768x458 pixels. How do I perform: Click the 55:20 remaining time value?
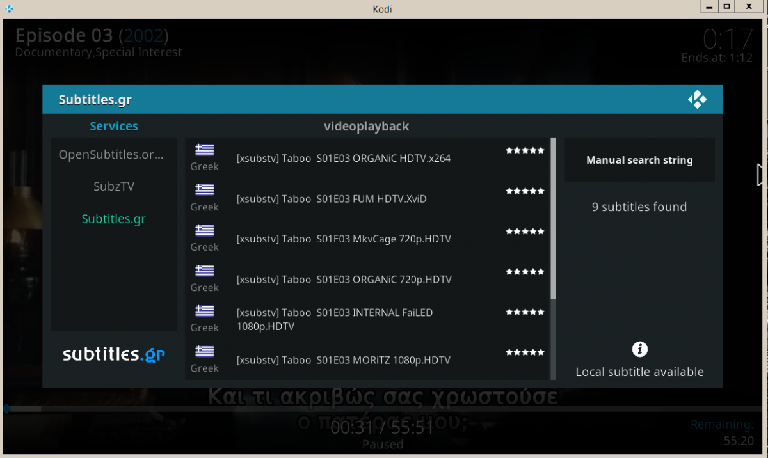point(739,441)
